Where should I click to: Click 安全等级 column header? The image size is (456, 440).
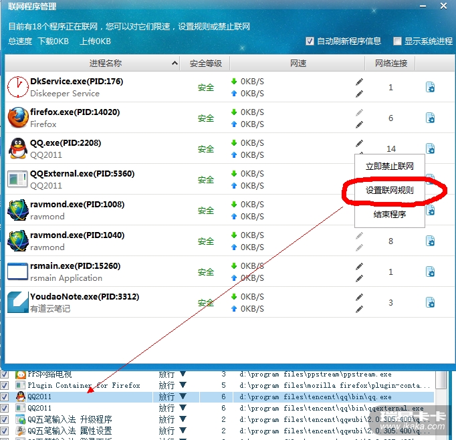[x=205, y=64]
